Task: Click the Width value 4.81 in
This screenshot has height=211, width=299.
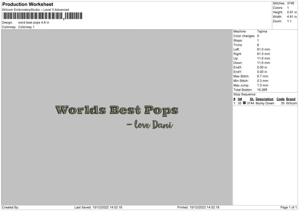Action: pyautogui.click(x=292, y=17)
